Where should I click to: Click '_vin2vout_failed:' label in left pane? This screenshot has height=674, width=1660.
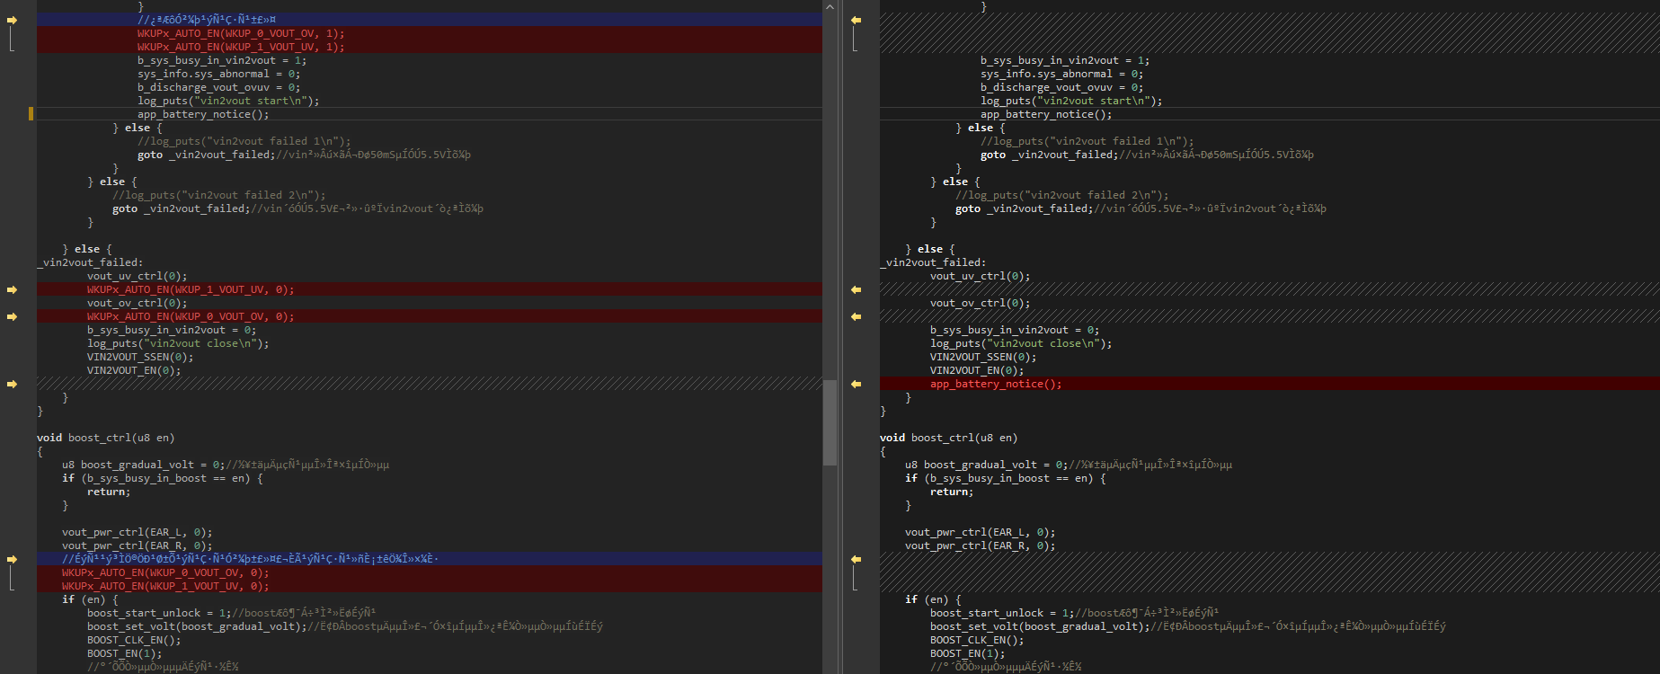point(90,262)
